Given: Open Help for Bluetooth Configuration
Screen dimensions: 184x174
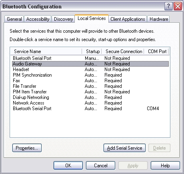Looking at the screenshot, I should pyautogui.click(x=165, y=166).
